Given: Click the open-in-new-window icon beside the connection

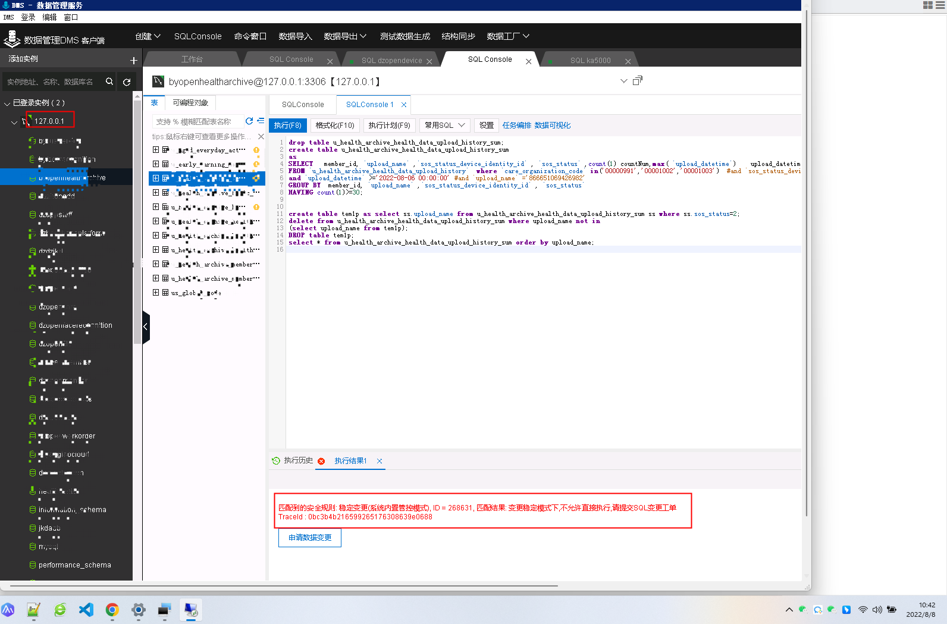Looking at the screenshot, I should click(638, 80).
